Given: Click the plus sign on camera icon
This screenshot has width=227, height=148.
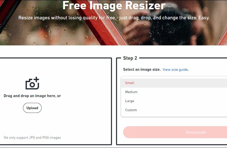Looking at the screenshot, I should [x=36, y=79].
